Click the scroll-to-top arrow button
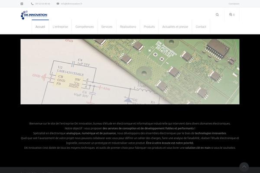The image size is (260, 173). pos(244,167)
